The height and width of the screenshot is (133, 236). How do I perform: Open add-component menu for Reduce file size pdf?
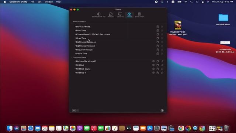(153, 61)
